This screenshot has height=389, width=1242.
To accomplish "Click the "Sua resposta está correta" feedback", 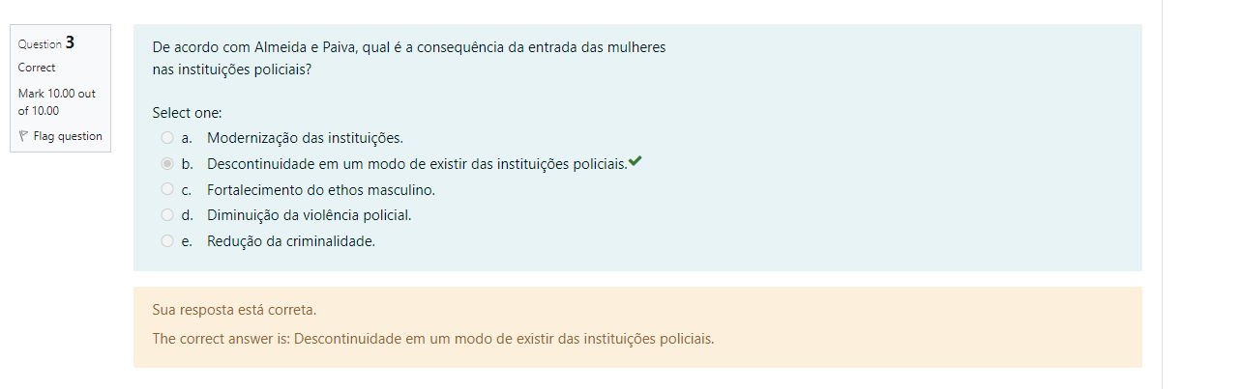I will tap(234, 311).
